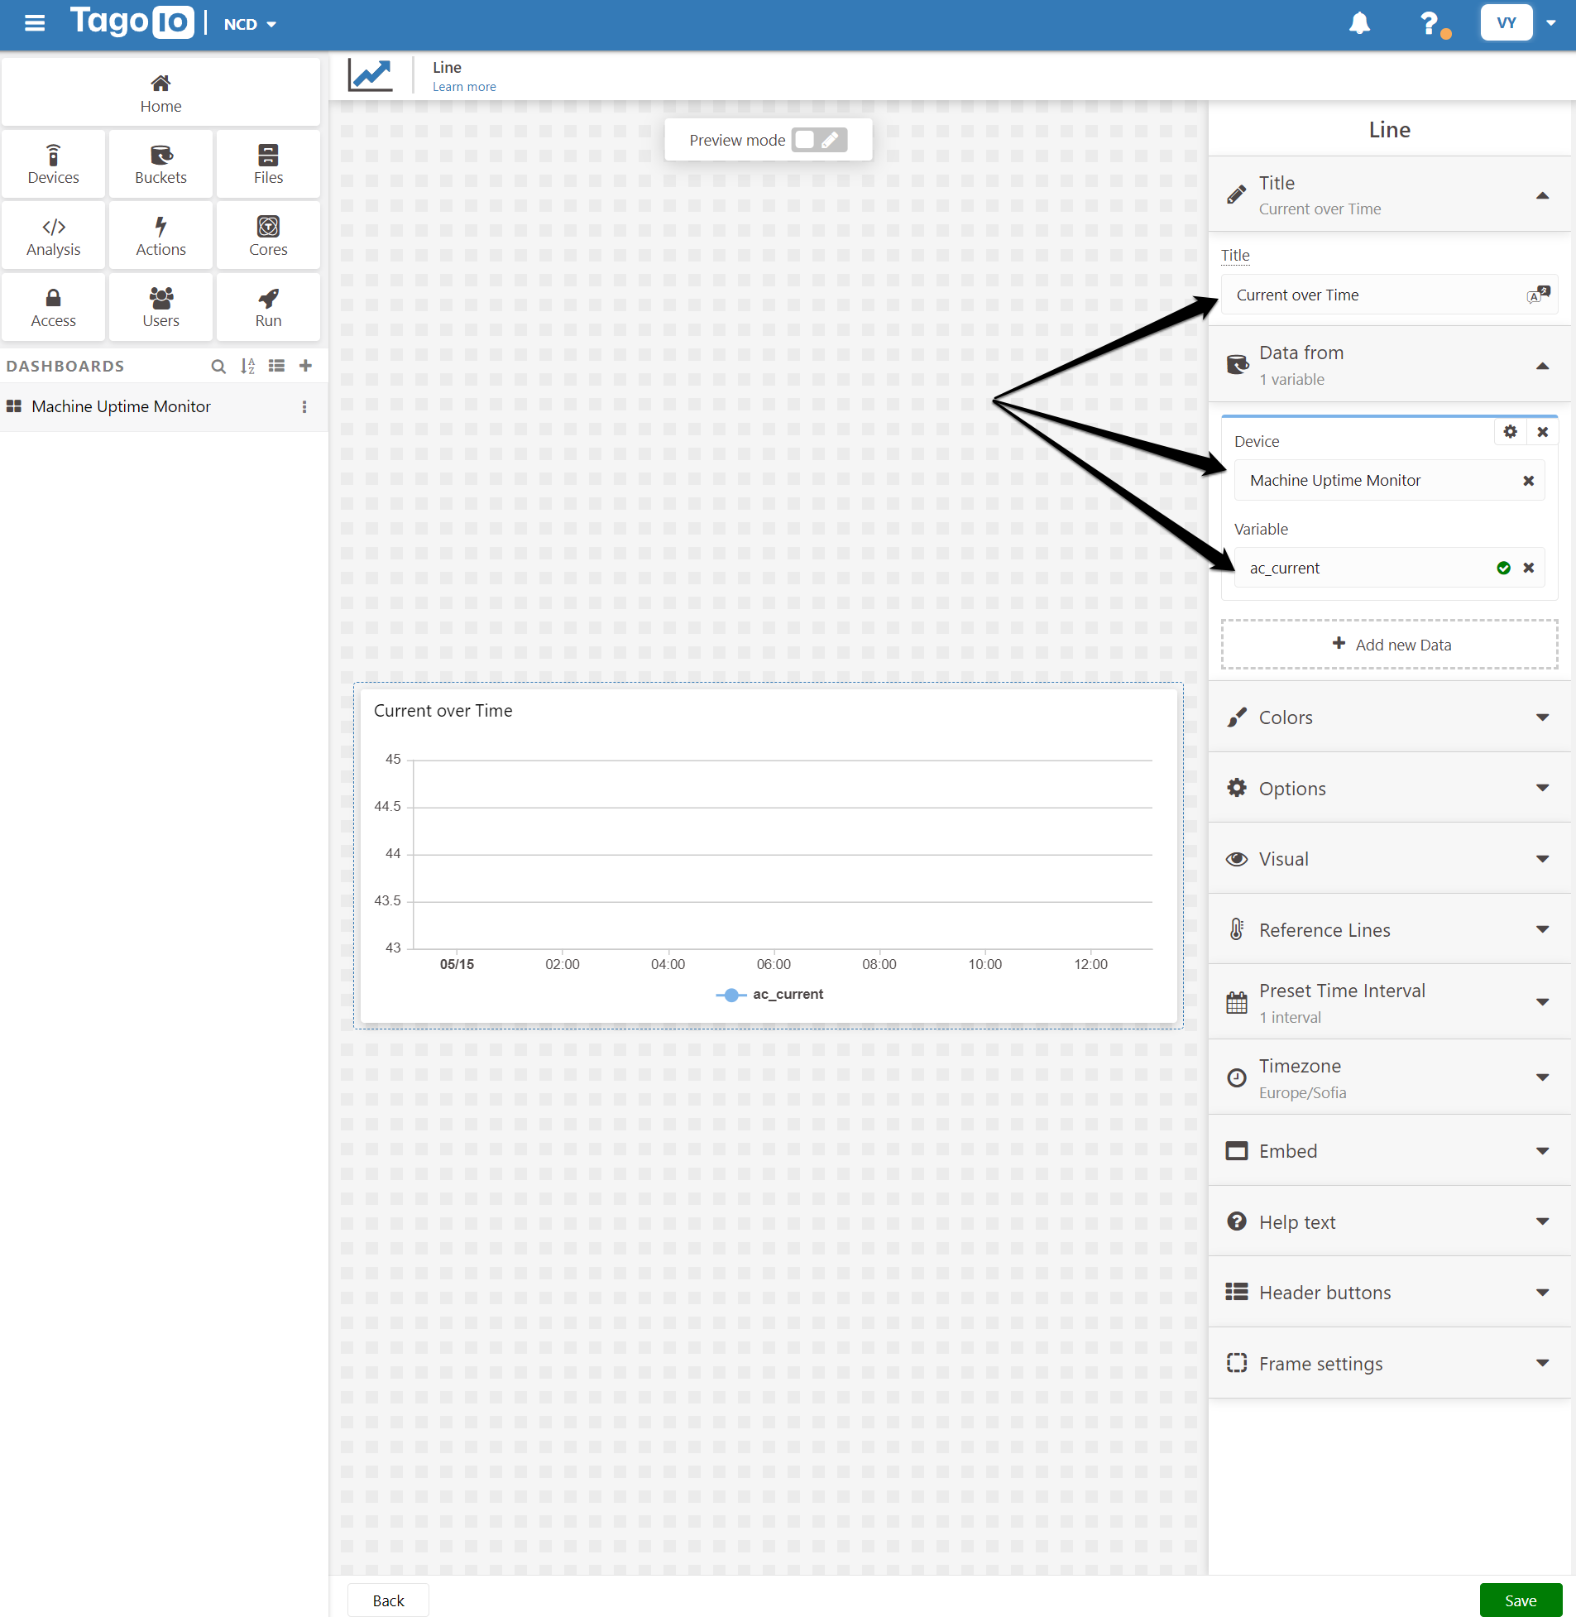Screen dimensions: 1576x1617
Task: Go to Devices in sidebar
Action: 53,164
